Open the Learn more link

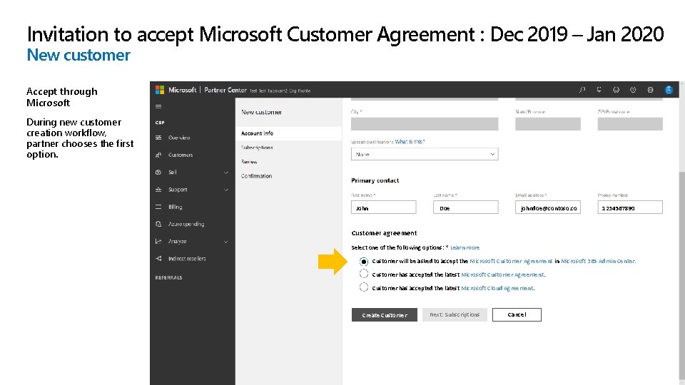tap(465, 247)
